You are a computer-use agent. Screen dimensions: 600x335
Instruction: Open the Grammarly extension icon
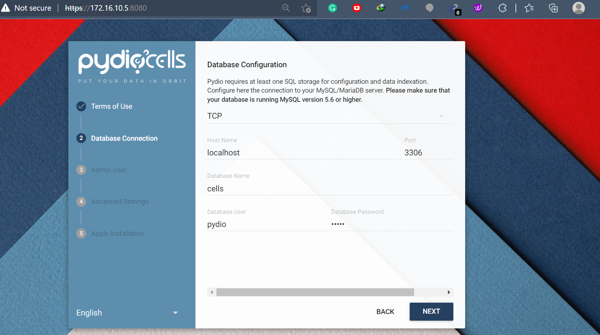tap(333, 8)
